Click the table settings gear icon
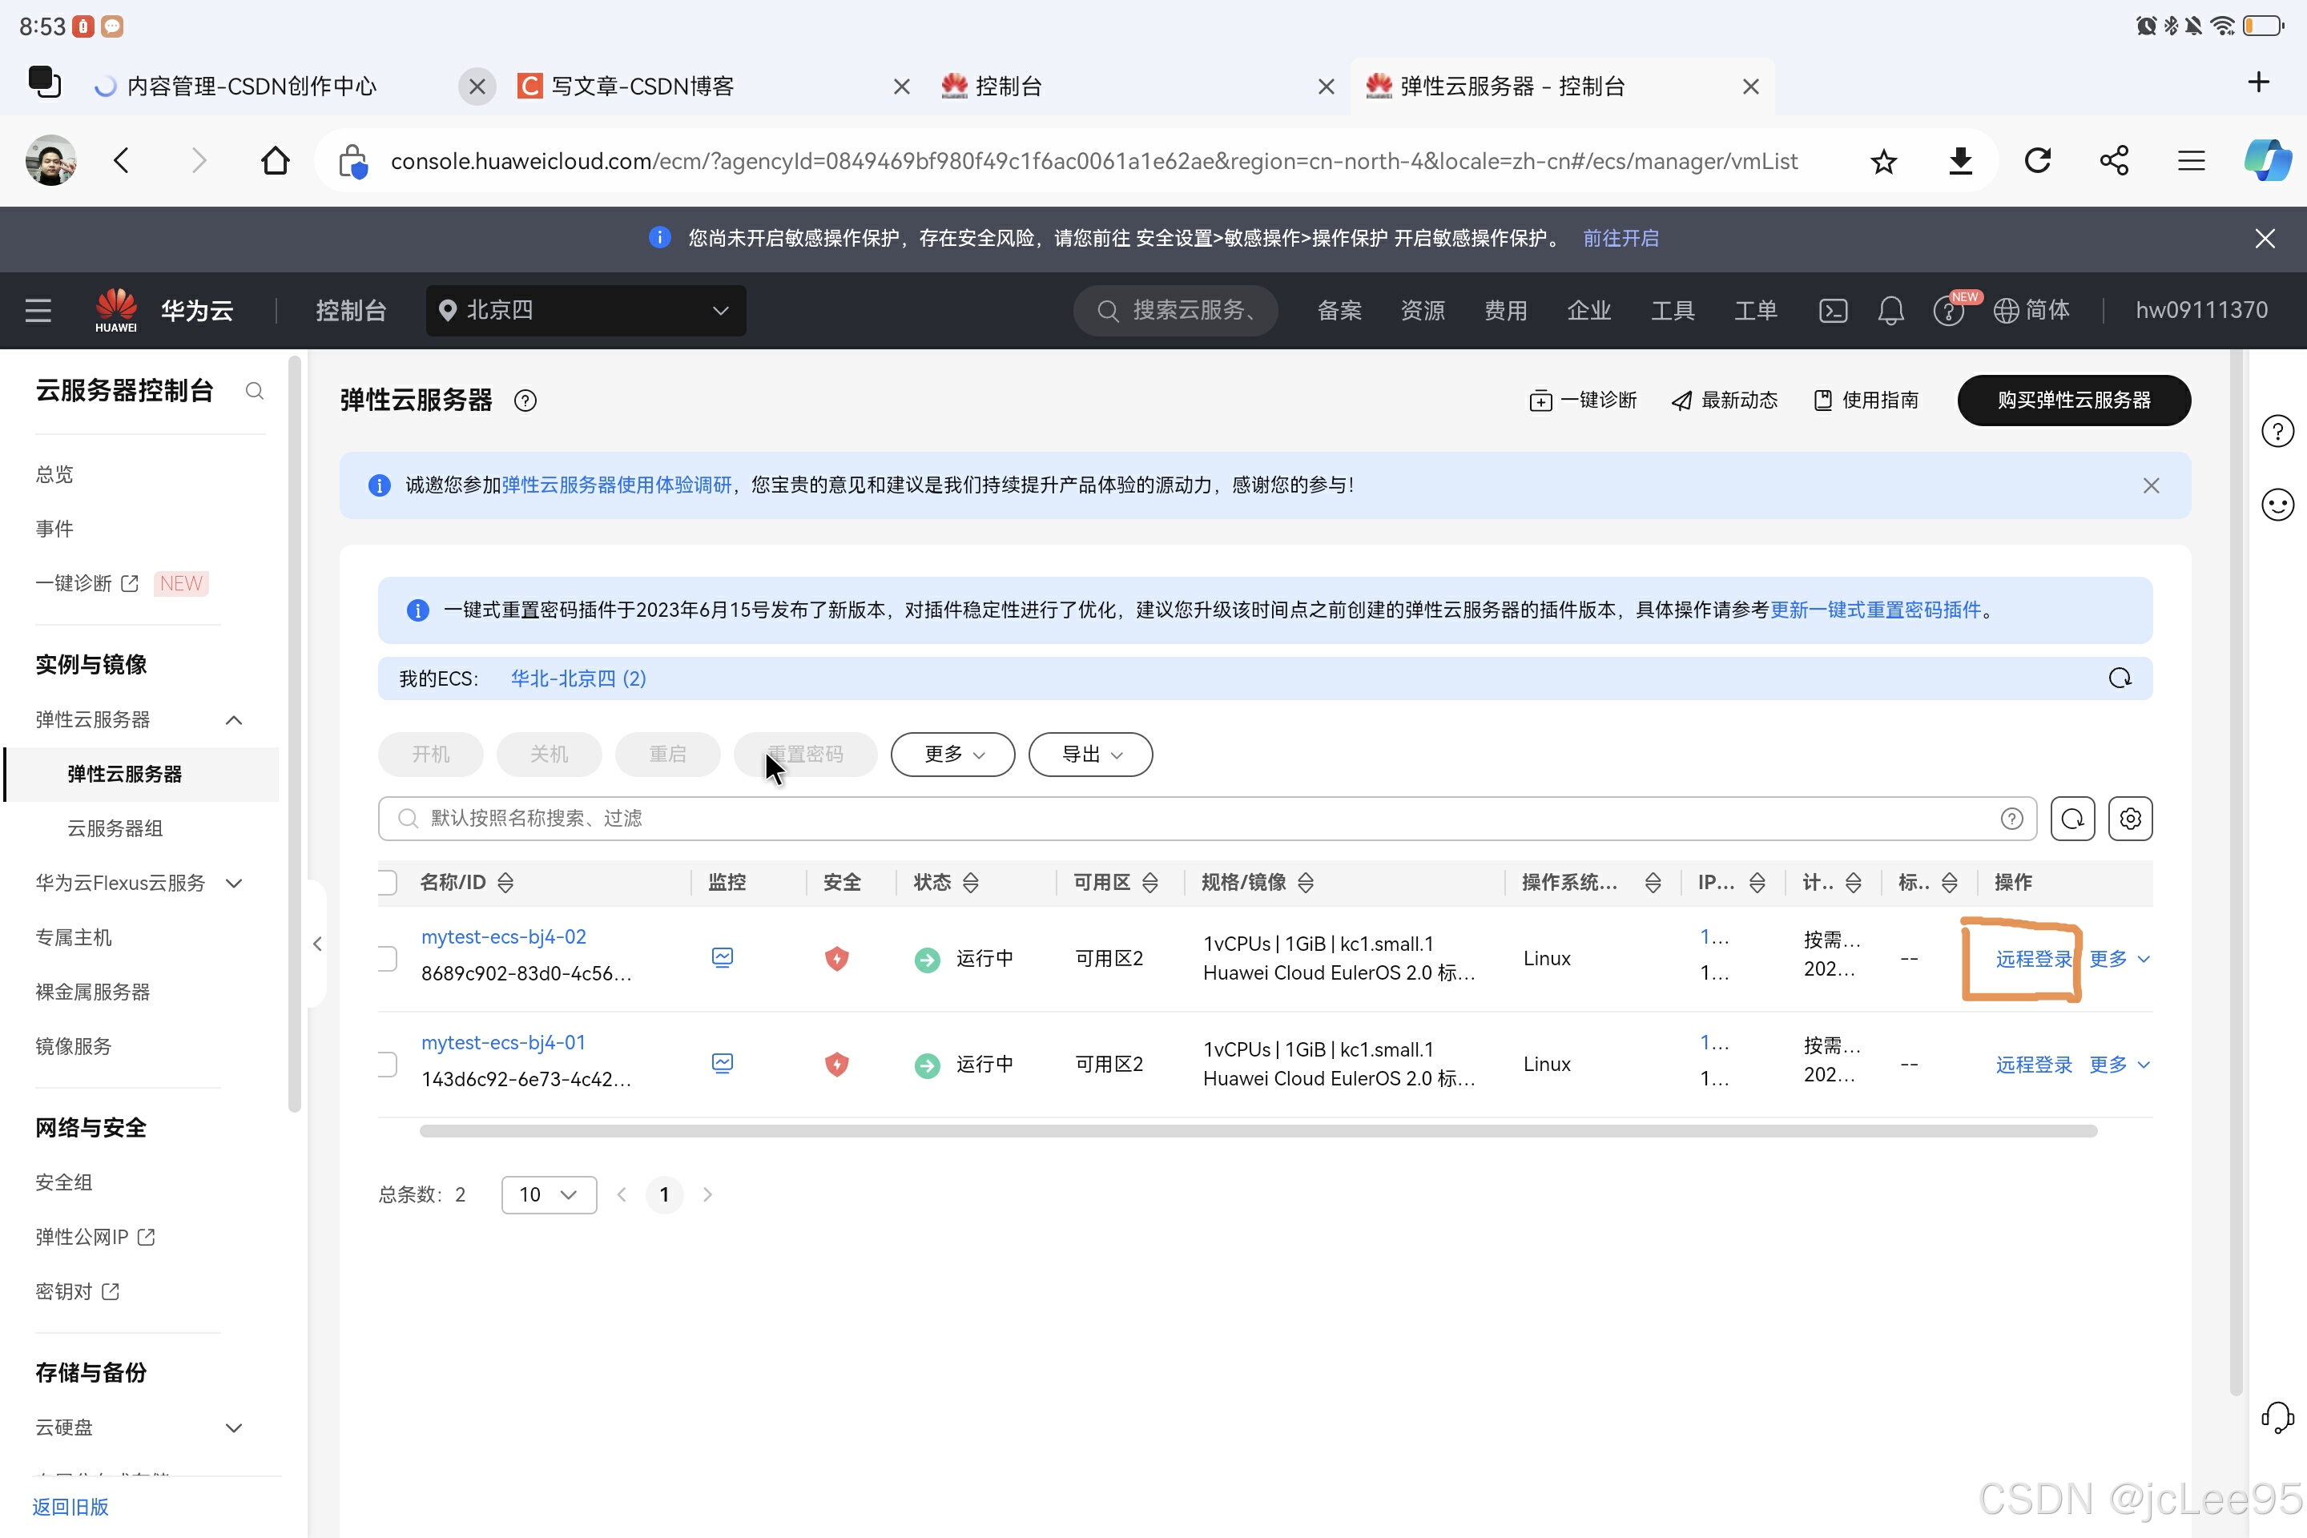This screenshot has width=2307, height=1538. point(2129,818)
